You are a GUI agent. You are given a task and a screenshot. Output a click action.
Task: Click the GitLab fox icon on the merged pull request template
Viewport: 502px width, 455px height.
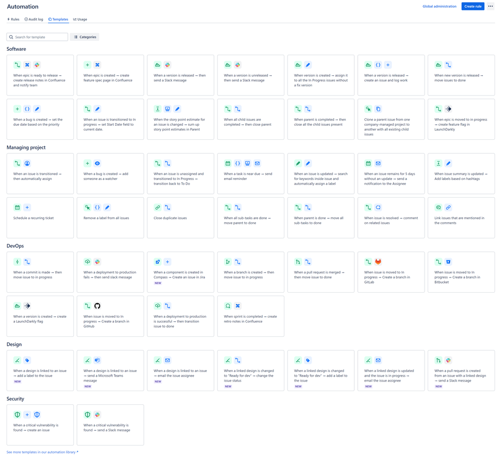click(377, 261)
